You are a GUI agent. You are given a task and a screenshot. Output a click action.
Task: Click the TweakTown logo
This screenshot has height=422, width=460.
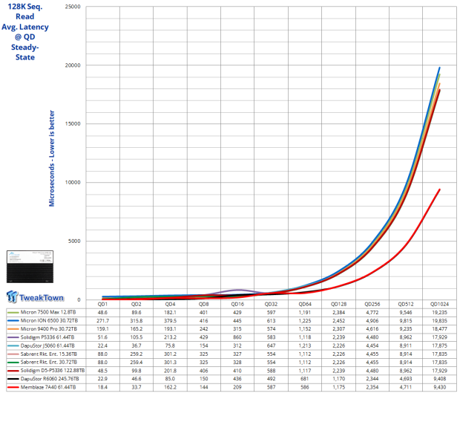point(35,296)
